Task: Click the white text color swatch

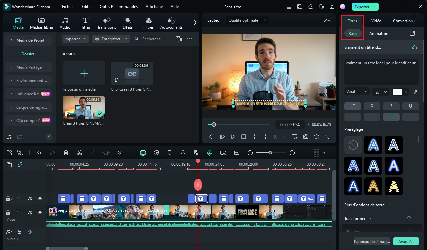Action: [397, 92]
